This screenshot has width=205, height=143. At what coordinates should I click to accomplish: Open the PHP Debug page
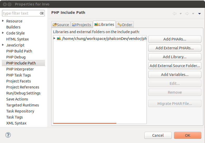16,57
